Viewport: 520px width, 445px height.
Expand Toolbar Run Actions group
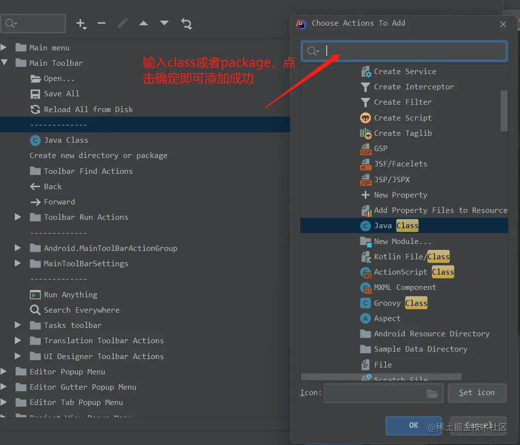18,217
